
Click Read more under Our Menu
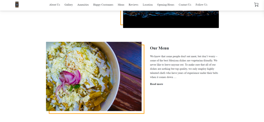pyautogui.click(x=156, y=84)
